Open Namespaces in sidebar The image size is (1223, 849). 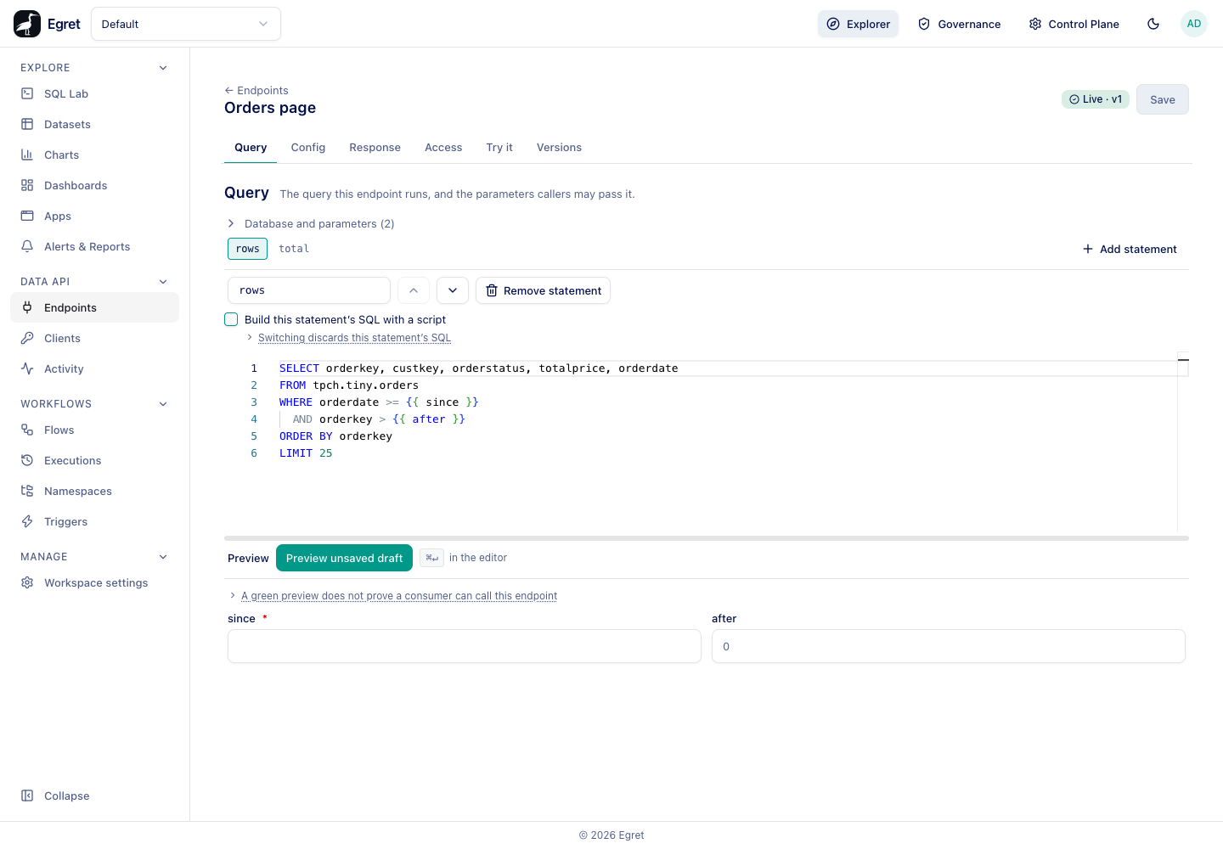(94, 491)
